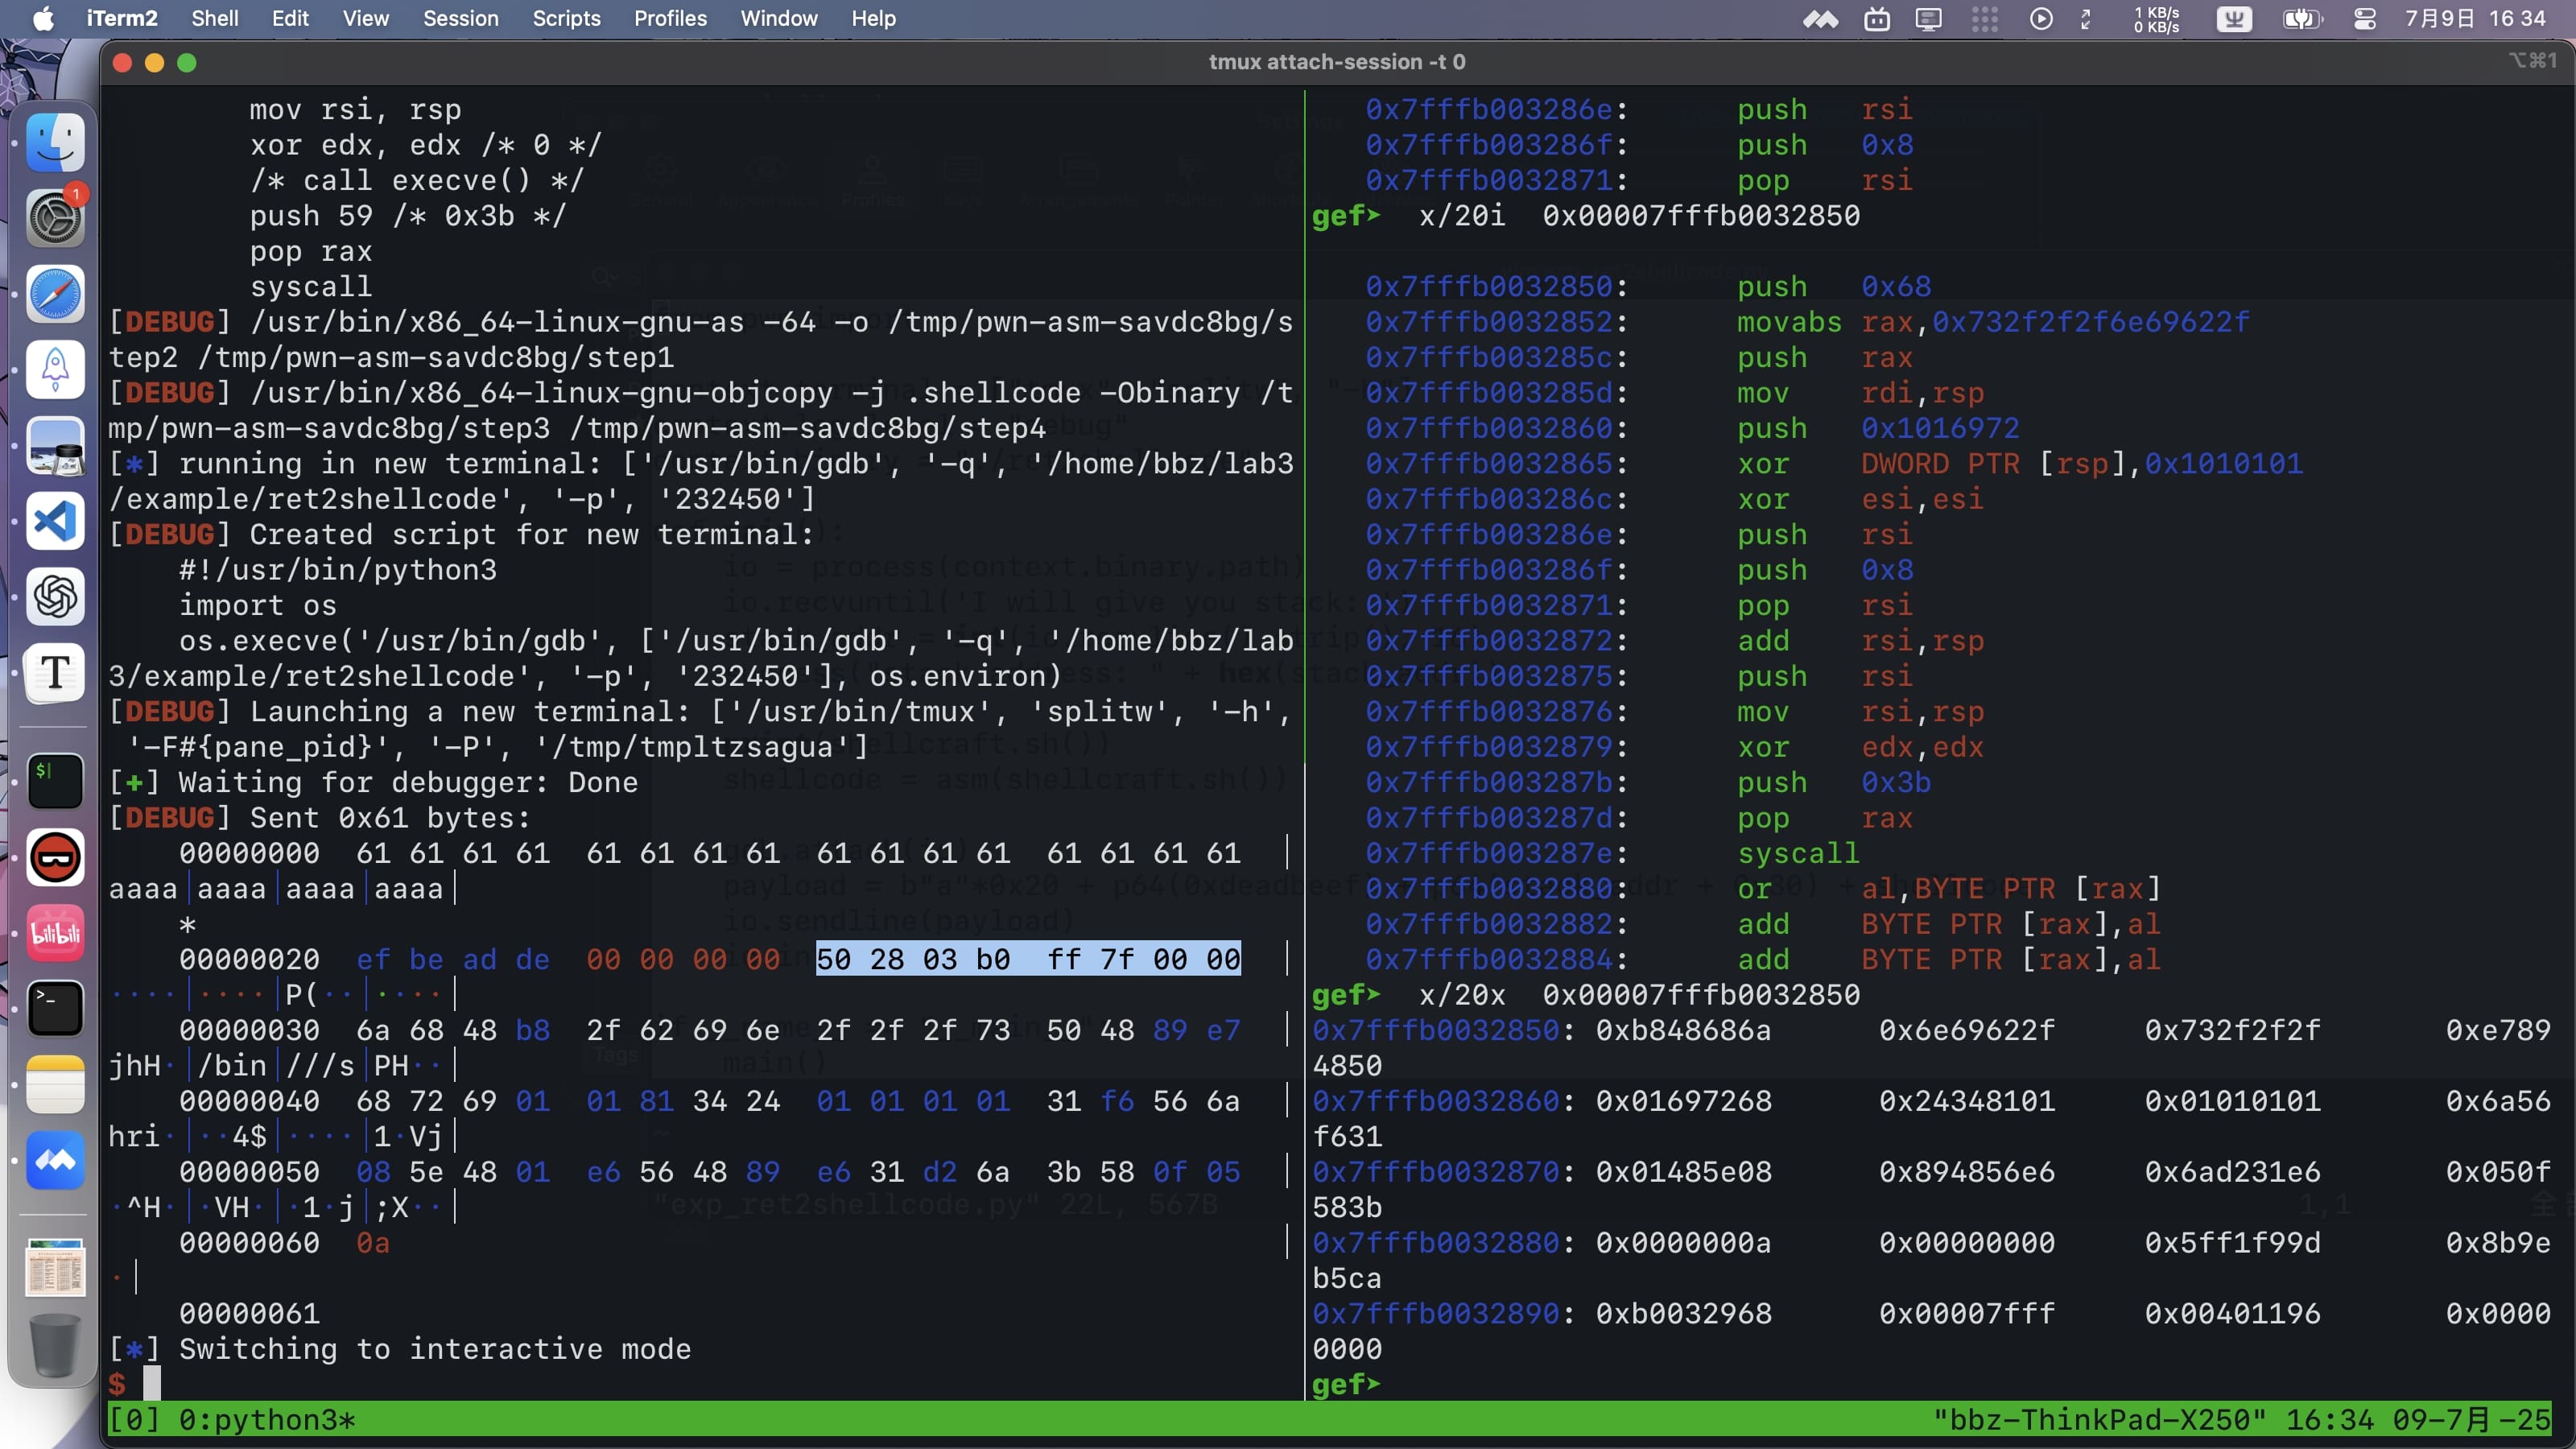Open the Session menu

(460, 19)
